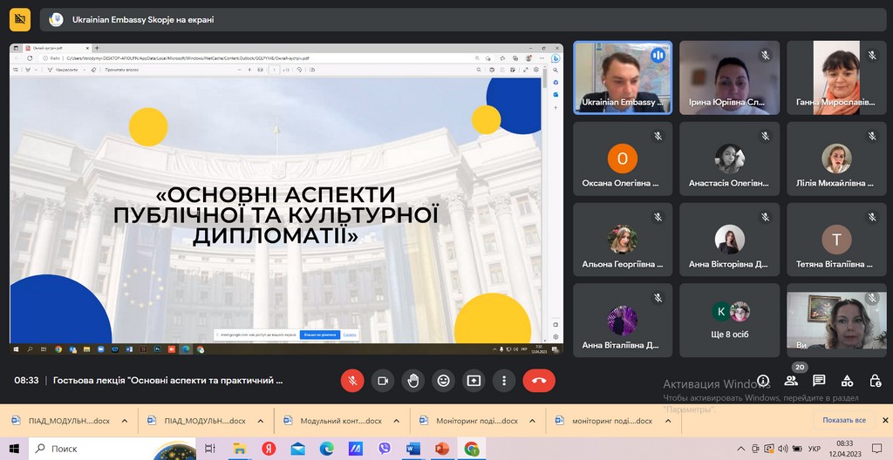Viewport: 893px width, 460px height.
Task: Show the participants list with 20 badge
Action: coord(791,381)
